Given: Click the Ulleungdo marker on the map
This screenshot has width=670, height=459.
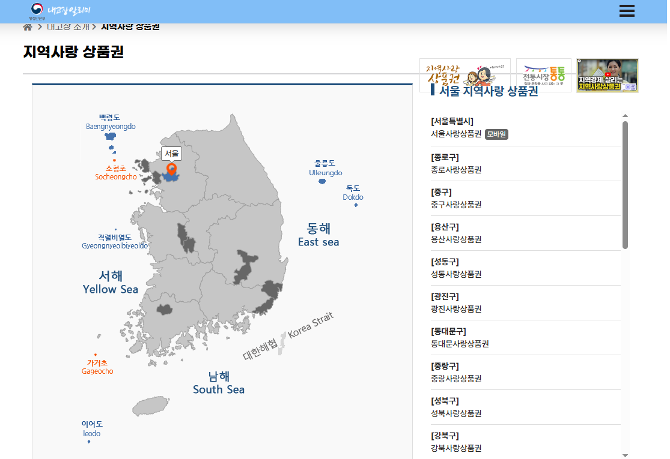Looking at the screenshot, I should [x=322, y=180].
